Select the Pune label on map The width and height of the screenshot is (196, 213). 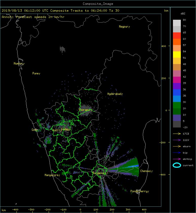click(x=36, y=74)
